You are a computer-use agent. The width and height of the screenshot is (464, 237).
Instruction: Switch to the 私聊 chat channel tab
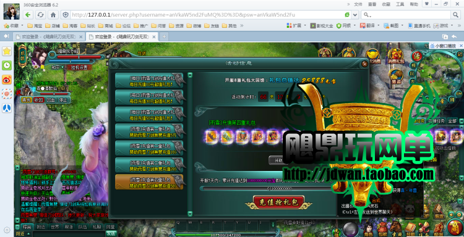pos(97,227)
